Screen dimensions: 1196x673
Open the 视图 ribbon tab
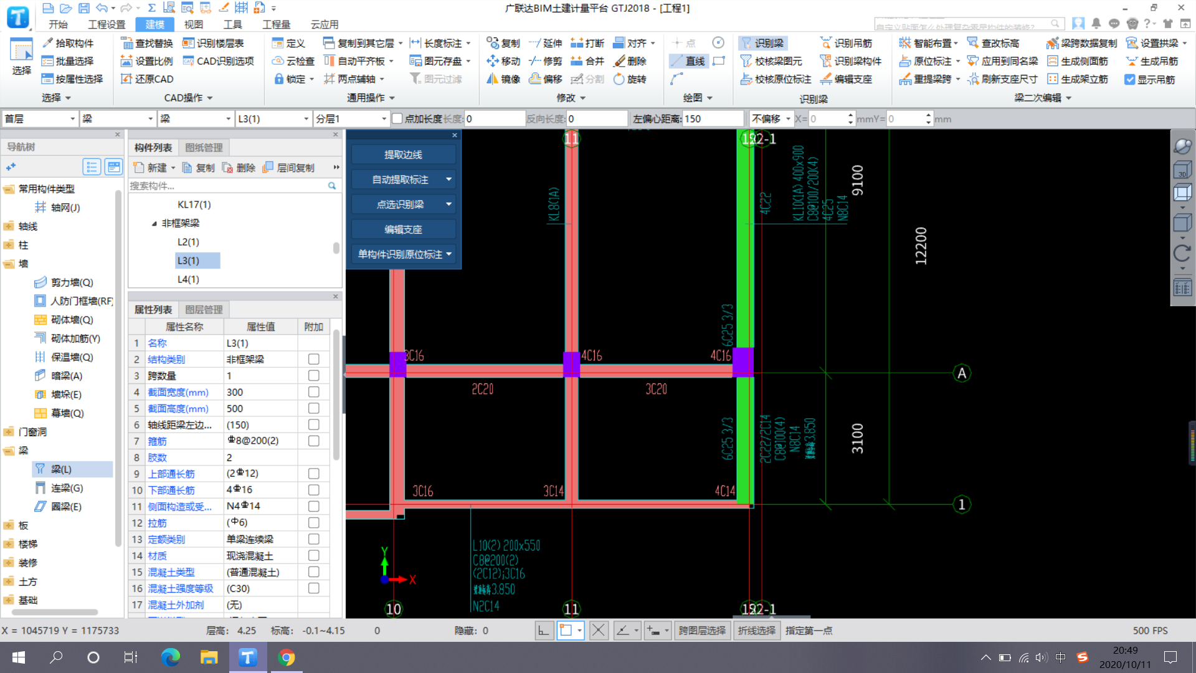click(x=194, y=24)
